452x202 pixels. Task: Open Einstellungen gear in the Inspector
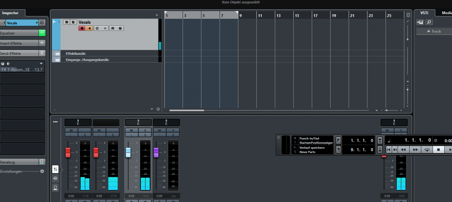(42, 171)
